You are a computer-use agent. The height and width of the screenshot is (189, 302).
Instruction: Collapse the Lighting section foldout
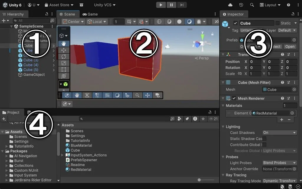click(x=223, y=127)
